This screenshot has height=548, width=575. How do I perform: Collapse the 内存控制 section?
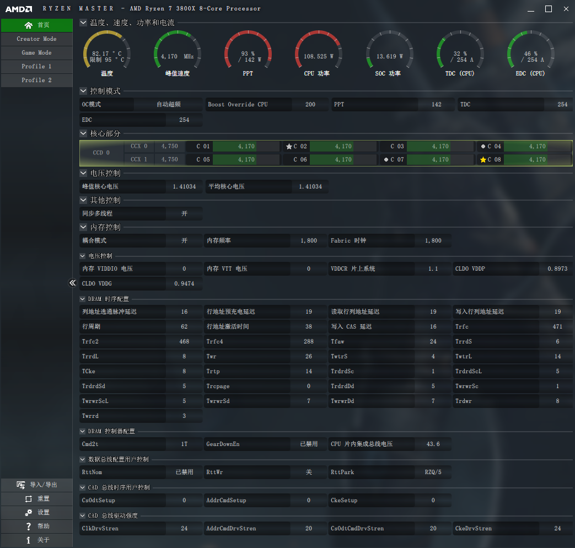(83, 227)
